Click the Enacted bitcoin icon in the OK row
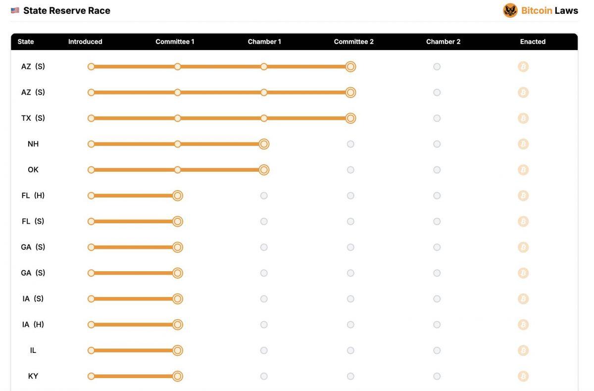The width and height of the screenshot is (594, 391). coord(523,170)
